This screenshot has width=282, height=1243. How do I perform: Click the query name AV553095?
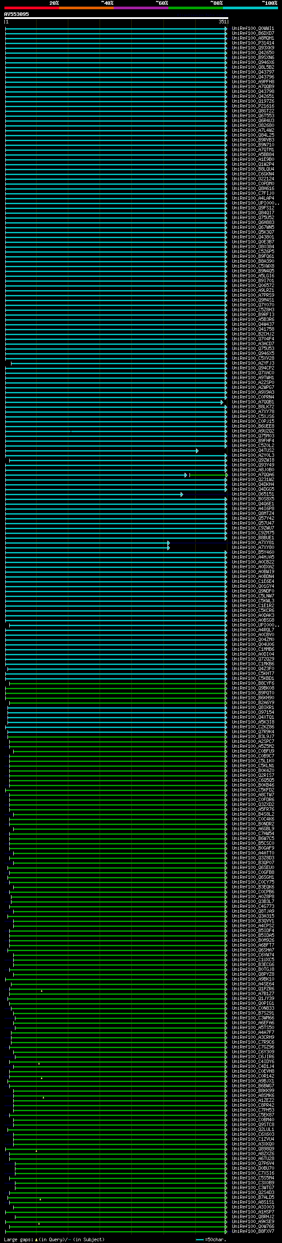[16, 14]
